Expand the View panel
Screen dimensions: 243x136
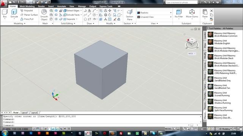pos(155,23)
